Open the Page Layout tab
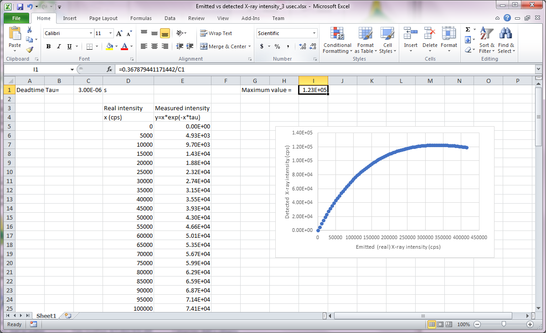Viewport: 546px width, 333px height. (103, 18)
